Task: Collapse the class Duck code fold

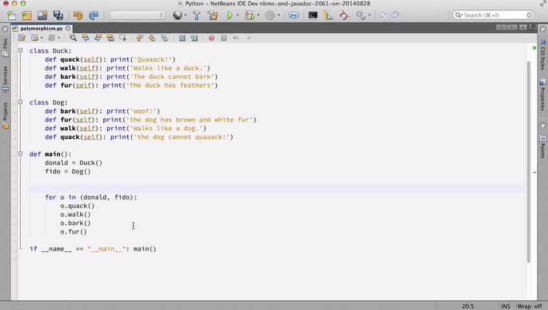Action: coord(20,50)
